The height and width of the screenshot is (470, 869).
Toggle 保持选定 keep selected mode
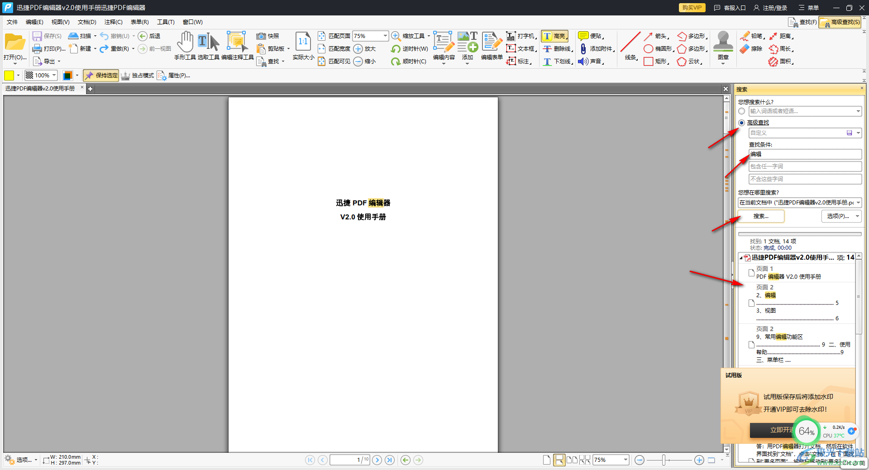click(101, 76)
